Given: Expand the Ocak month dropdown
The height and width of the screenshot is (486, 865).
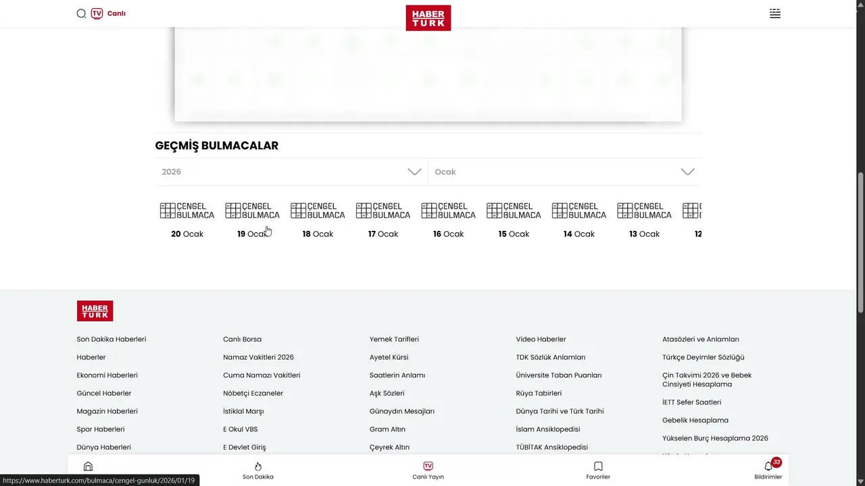Looking at the screenshot, I should pos(565,172).
